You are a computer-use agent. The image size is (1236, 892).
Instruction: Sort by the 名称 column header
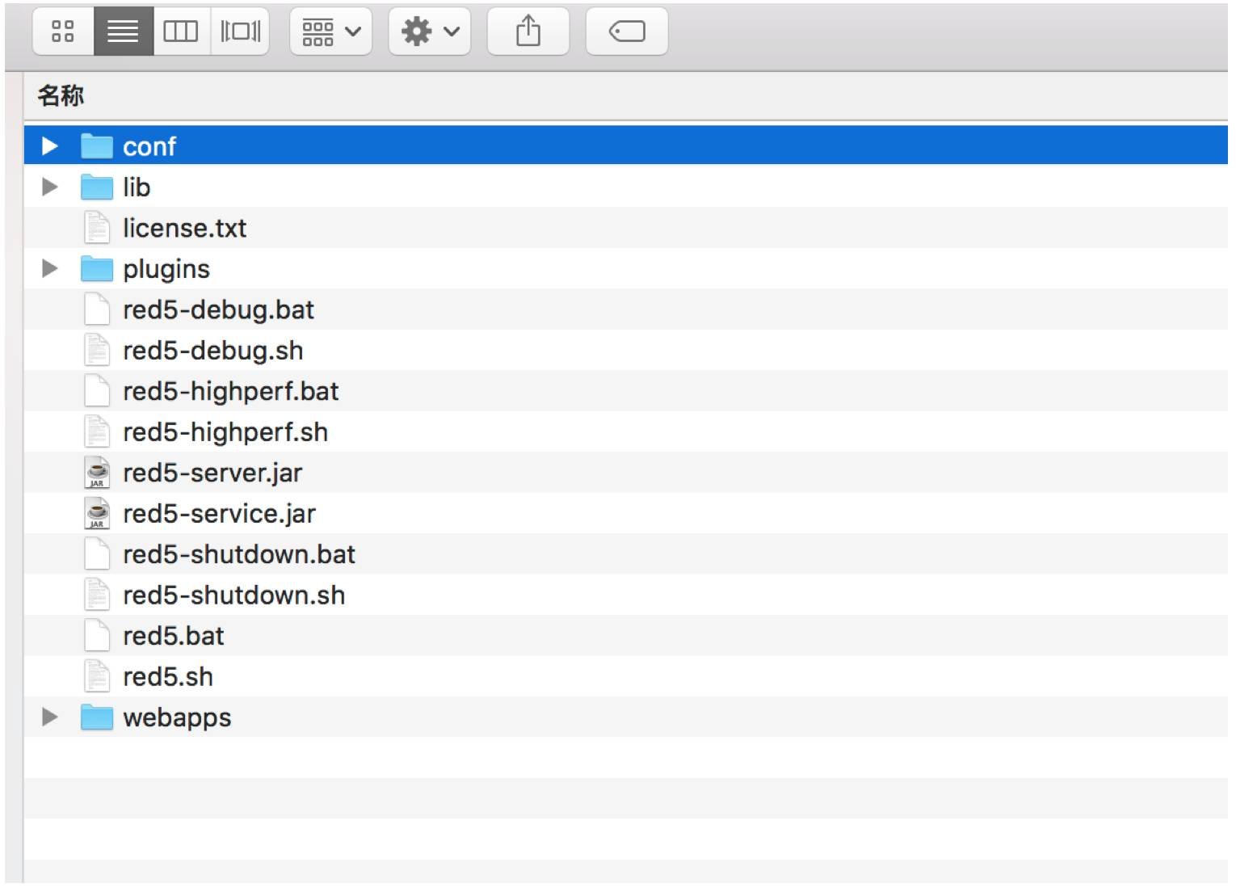61,95
